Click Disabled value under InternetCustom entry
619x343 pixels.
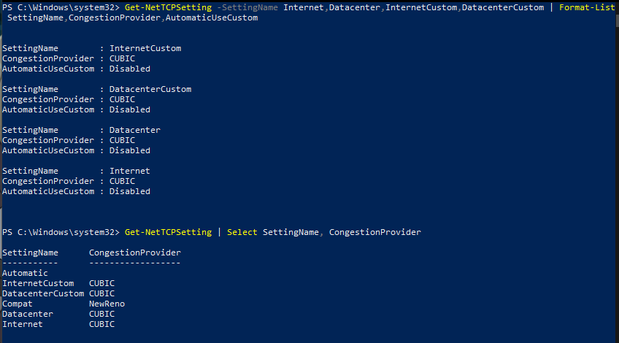pyautogui.click(x=130, y=69)
